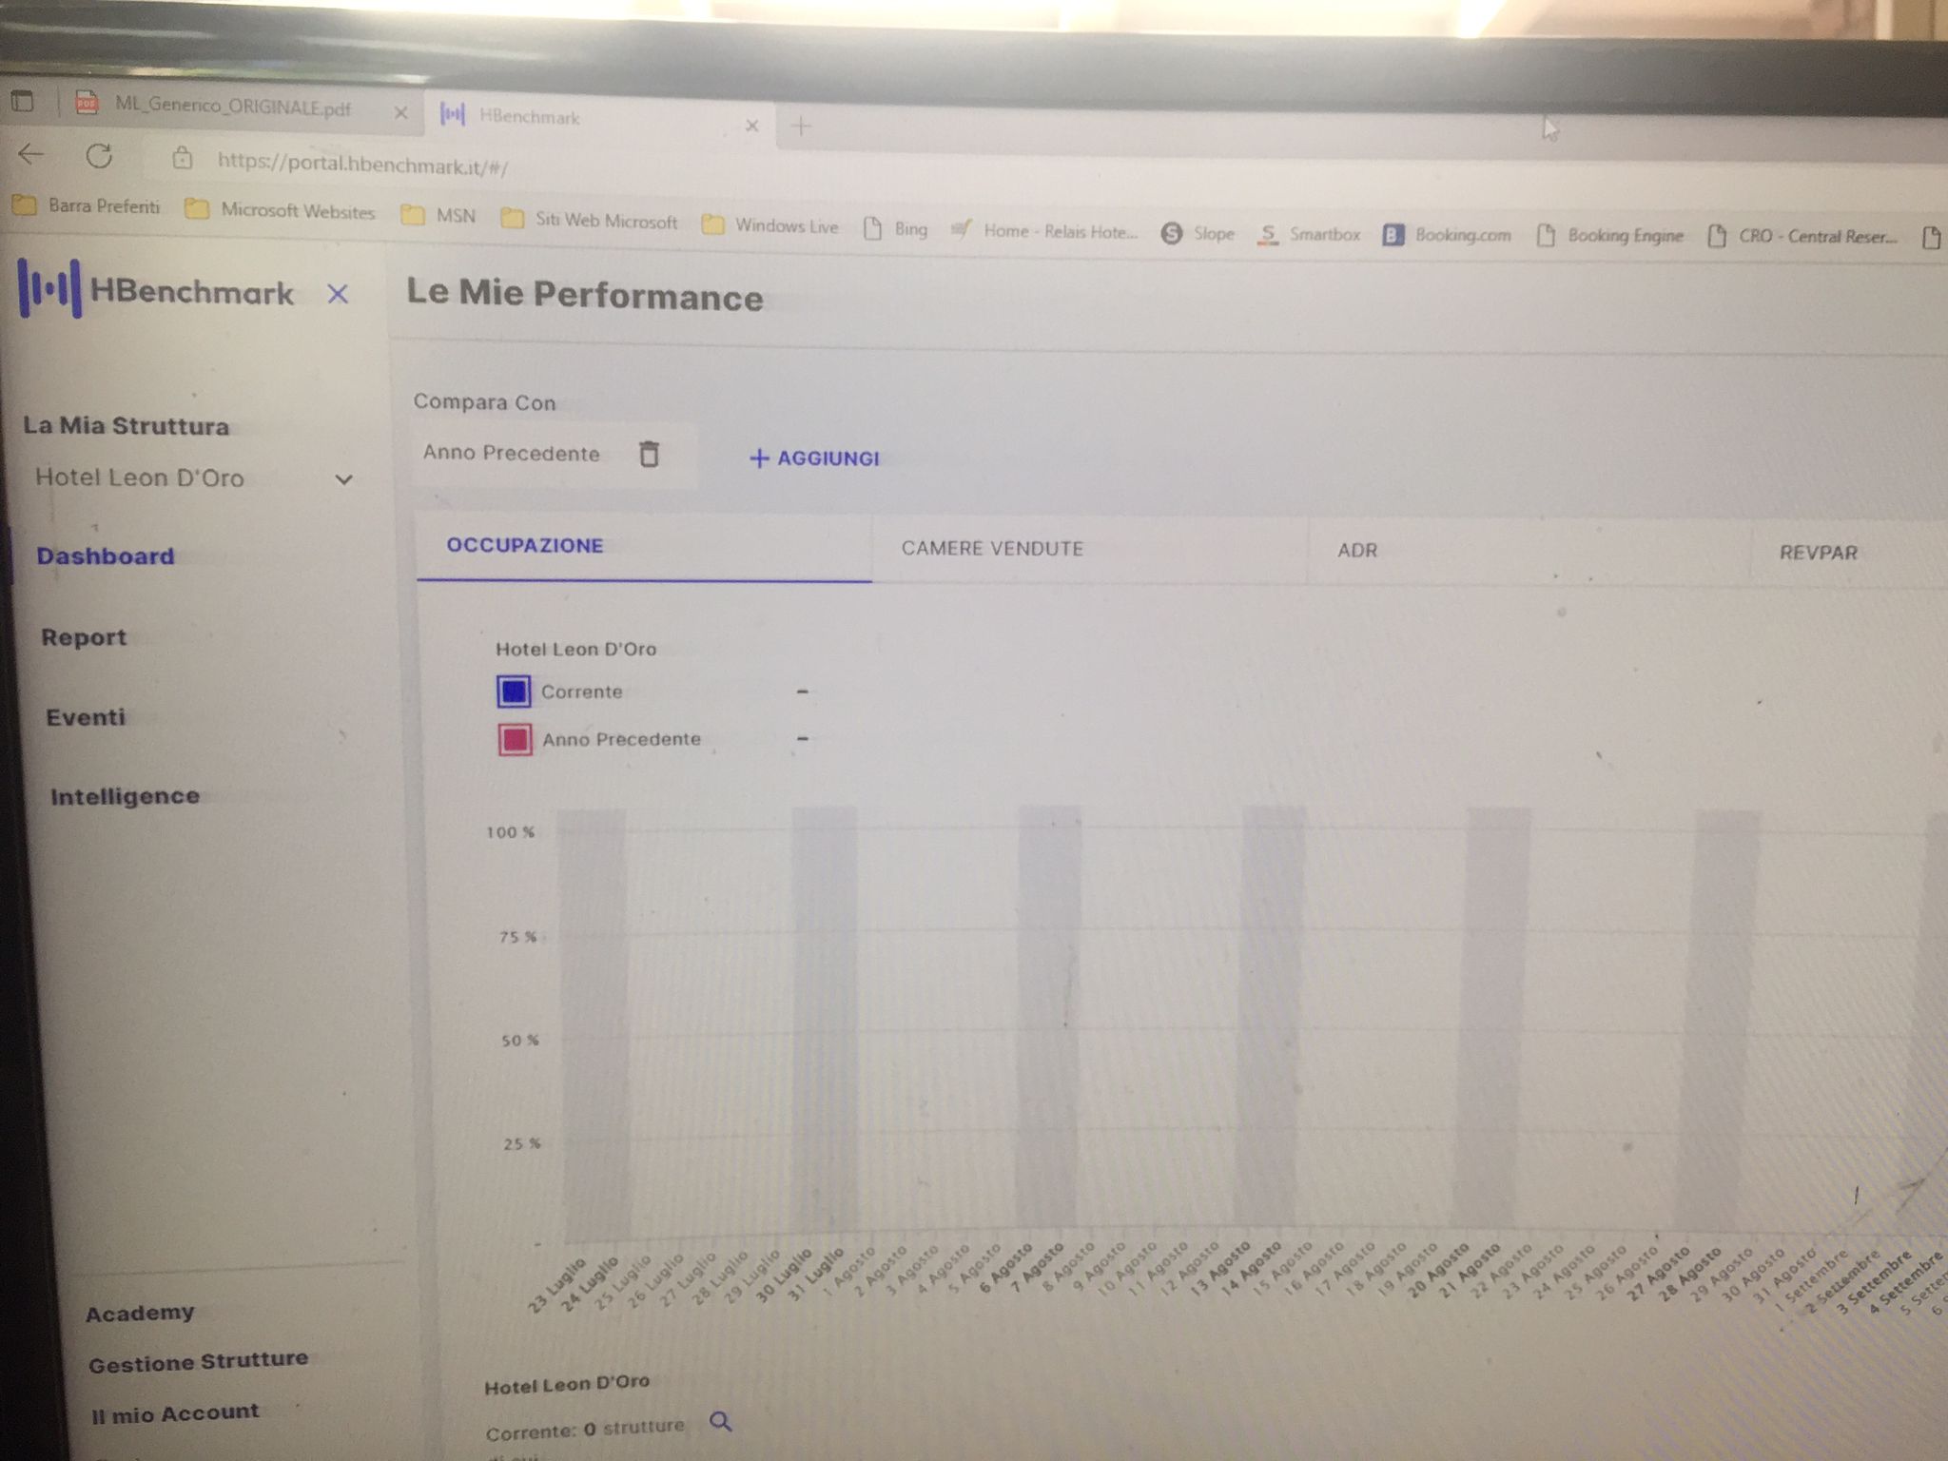Image resolution: width=1948 pixels, height=1461 pixels.
Task: Click the Corrente legend label
Action: click(581, 692)
